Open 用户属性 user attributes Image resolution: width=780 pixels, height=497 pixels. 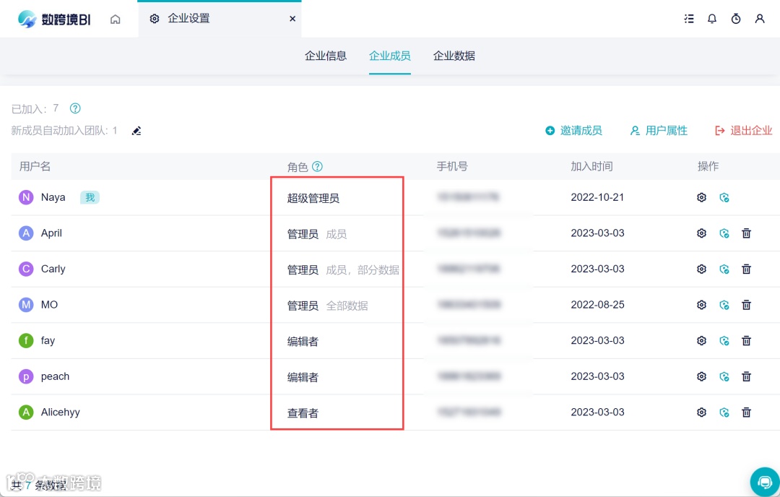point(658,131)
